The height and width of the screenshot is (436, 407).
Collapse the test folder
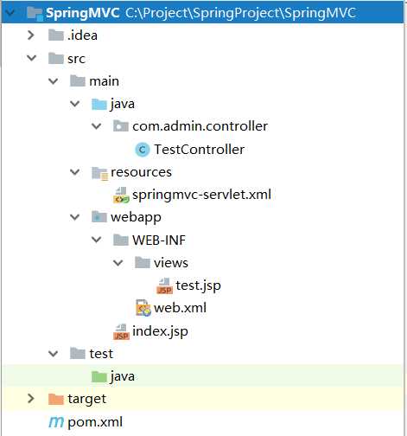pyautogui.click(x=53, y=353)
